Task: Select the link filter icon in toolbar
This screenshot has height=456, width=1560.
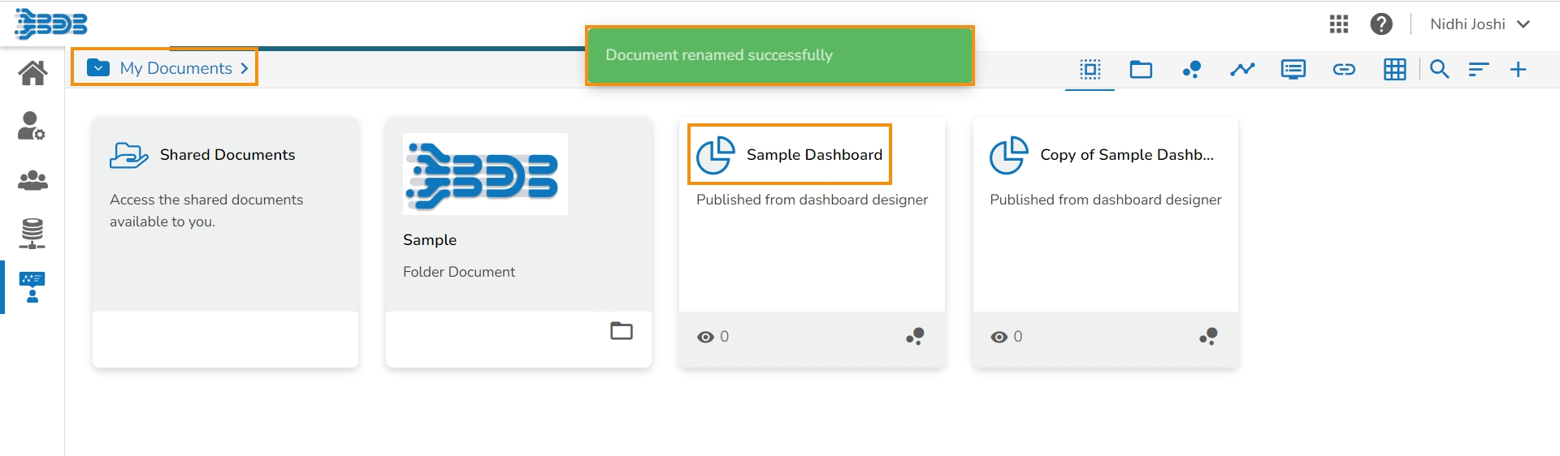Action: (x=1344, y=69)
